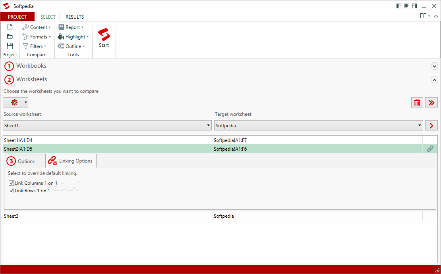441x274 pixels.
Task: Open the gear button dropdown arrow
Action: [26, 102]
